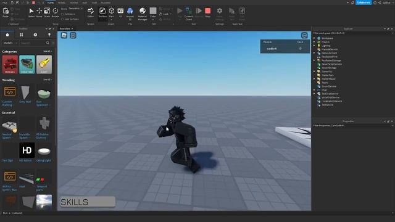Open the Roblox menu icon in viewport
395x222 pixels.
(64, 35)
